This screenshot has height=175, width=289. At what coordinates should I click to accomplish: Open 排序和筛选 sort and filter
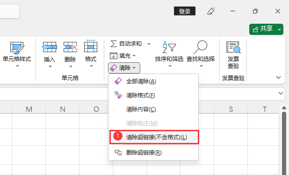pyautogui.click(x=169, y=54)
